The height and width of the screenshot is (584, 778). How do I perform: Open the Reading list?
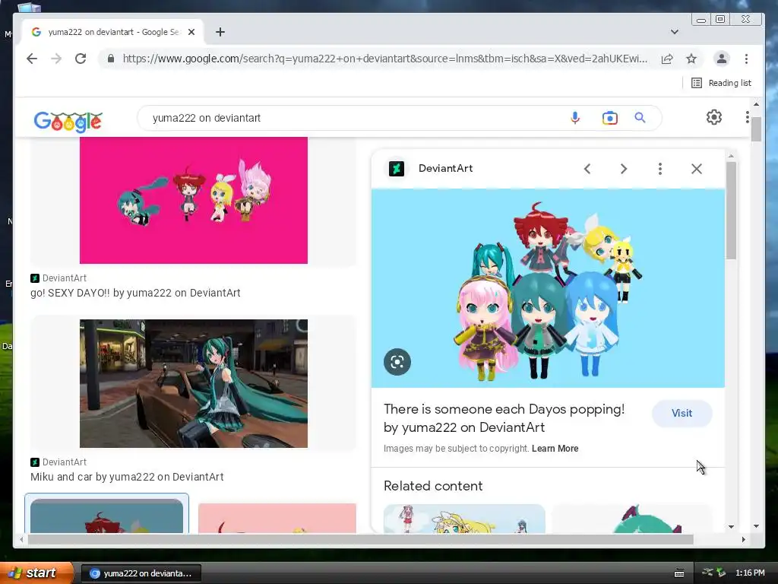(x=722, y=83)
